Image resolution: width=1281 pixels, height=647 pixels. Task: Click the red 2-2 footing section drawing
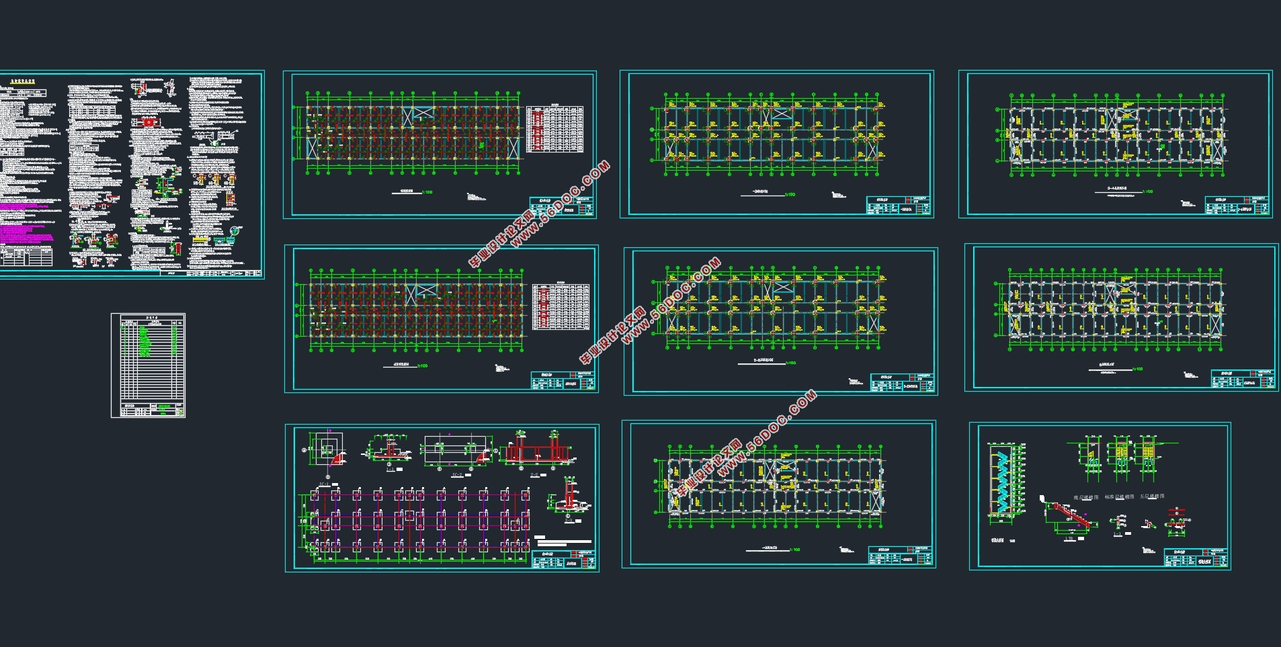point(538,451)
